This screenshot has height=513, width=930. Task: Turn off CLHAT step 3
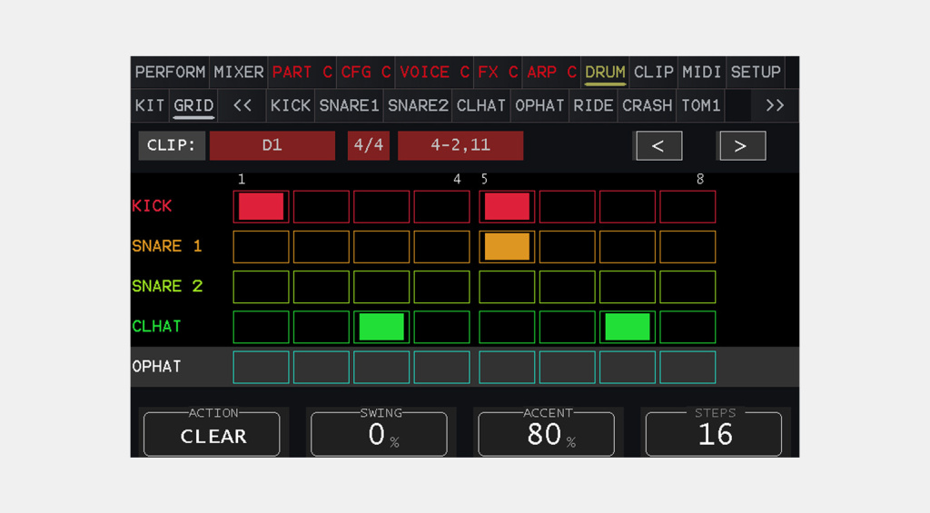pyautogui.click(x=381, y=327)
